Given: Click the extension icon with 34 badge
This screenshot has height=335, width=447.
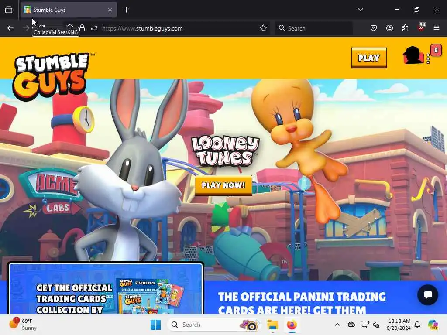Looking at the screenshot, I should [x=421, y=27].
